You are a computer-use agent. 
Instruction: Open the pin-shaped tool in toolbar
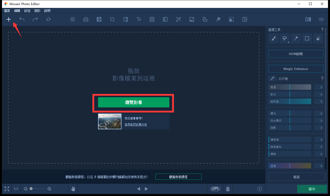click(218, 19)
